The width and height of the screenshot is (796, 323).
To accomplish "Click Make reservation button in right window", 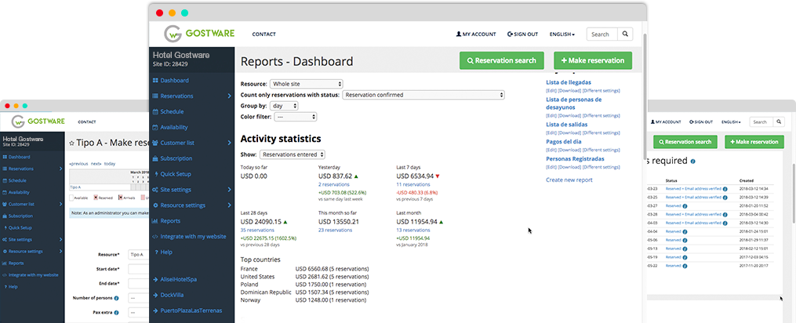I will point(754,142).
